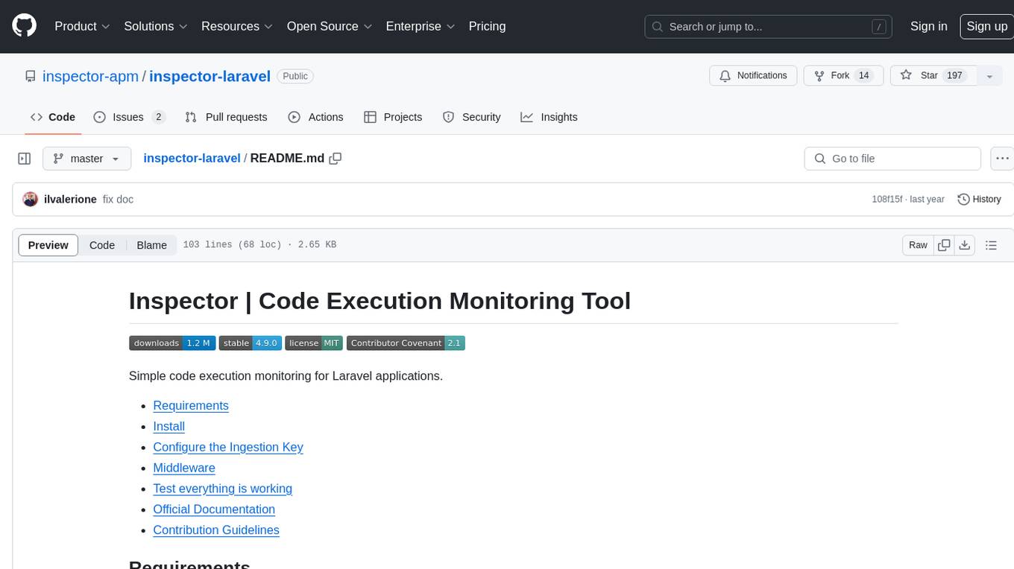Jump to the Install section link
The image size is (1014, 569).
coord(169,427)
